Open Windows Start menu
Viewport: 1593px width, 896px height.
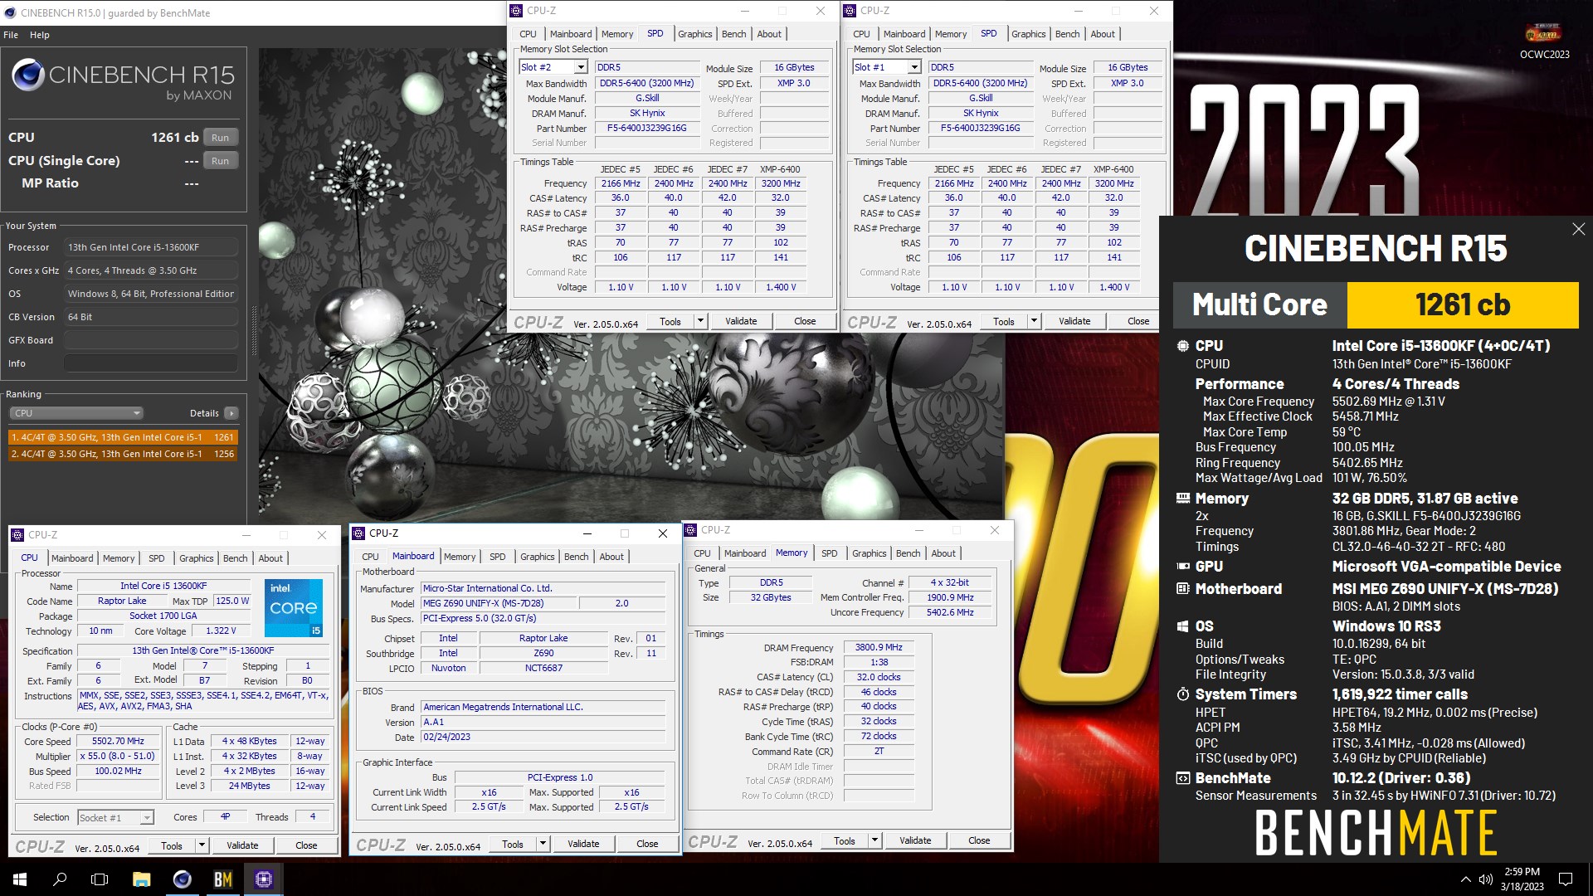[x=20, y=879]
